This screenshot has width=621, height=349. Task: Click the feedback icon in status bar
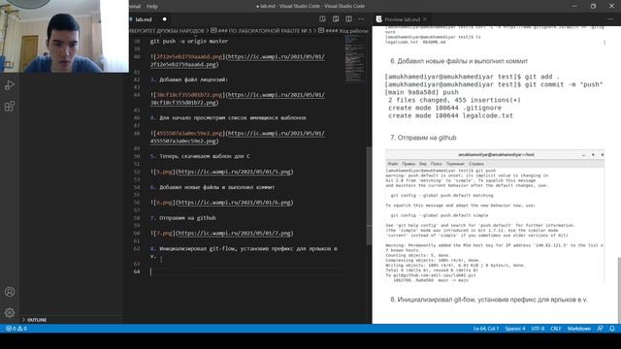(x=601, y=329)
